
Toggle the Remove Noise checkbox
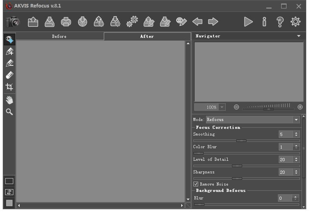pos(196,184)
